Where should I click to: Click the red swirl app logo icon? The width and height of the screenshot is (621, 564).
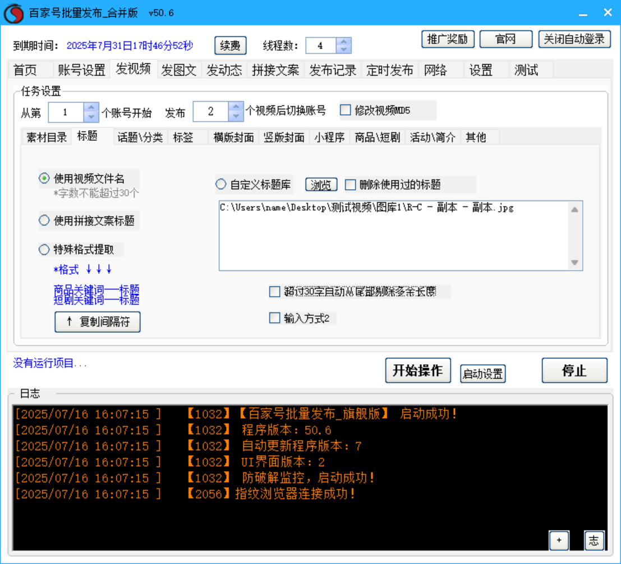point(14,13)
